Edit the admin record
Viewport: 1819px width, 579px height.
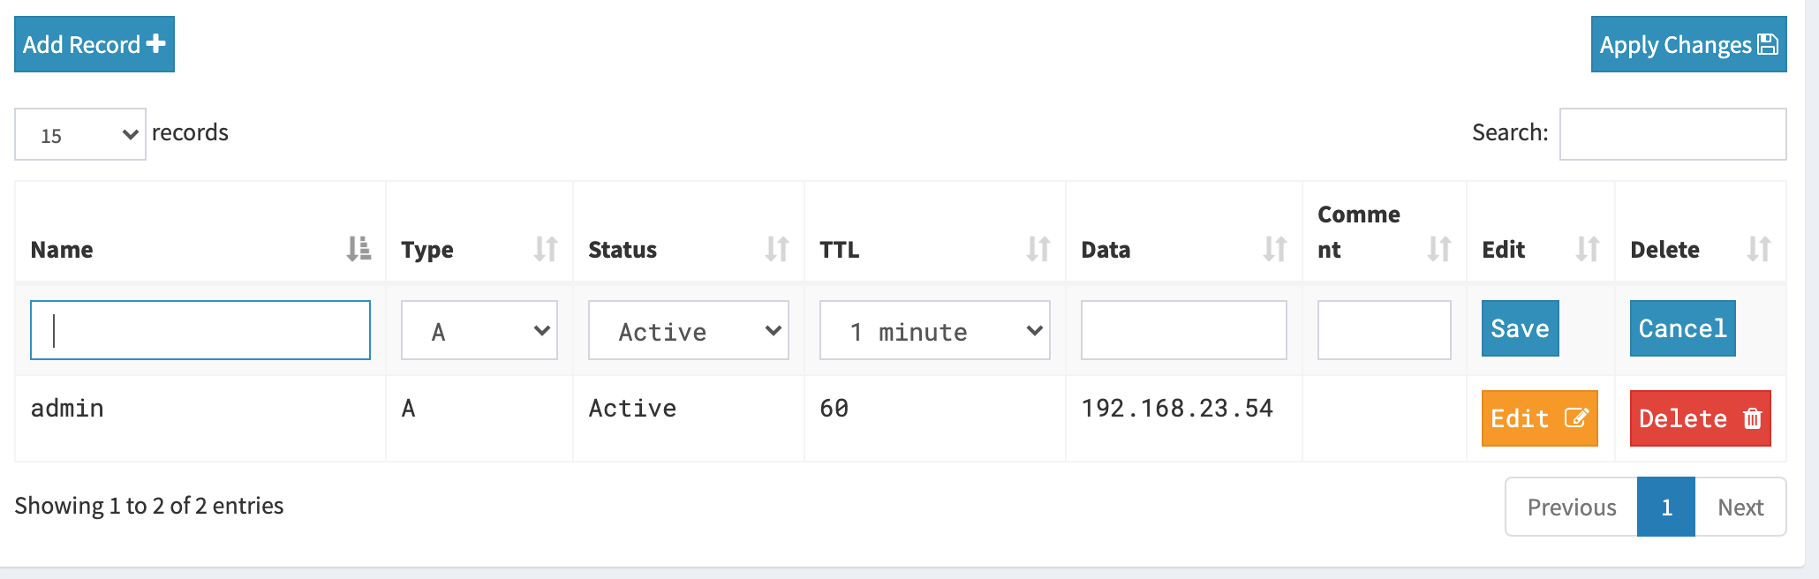(x=1540, y=418)
